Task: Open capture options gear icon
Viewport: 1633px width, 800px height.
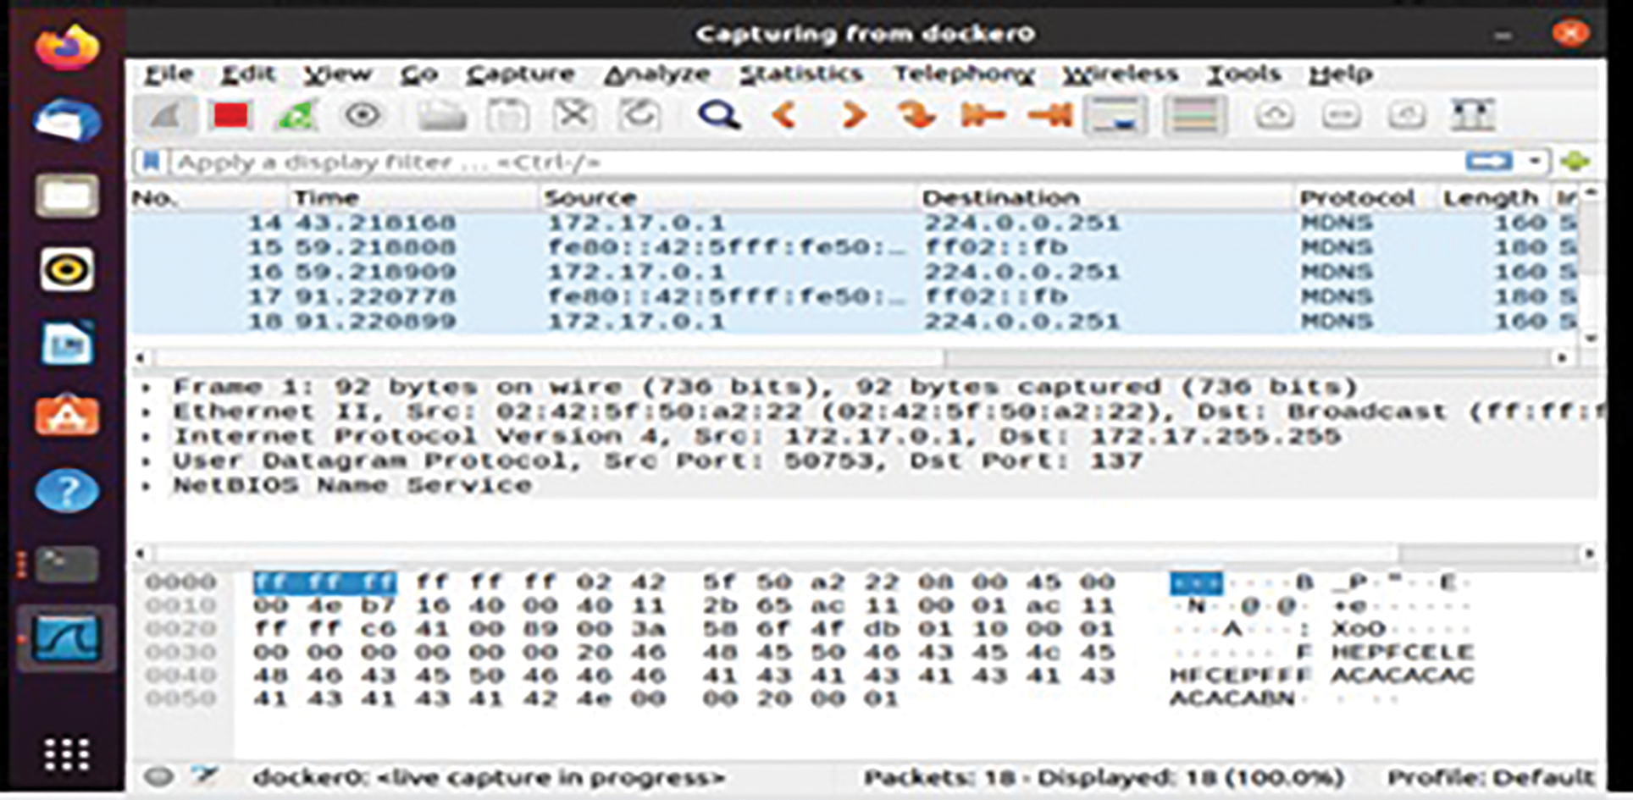Action: (363, 115)
